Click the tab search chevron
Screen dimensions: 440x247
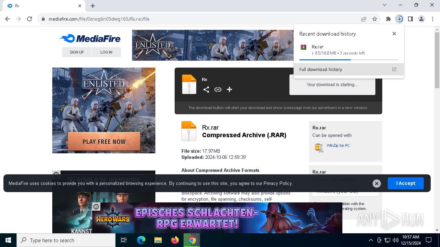click(385, 5)
